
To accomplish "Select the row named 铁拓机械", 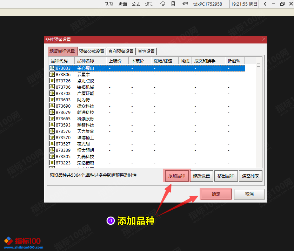I will (x=147, y=87).
